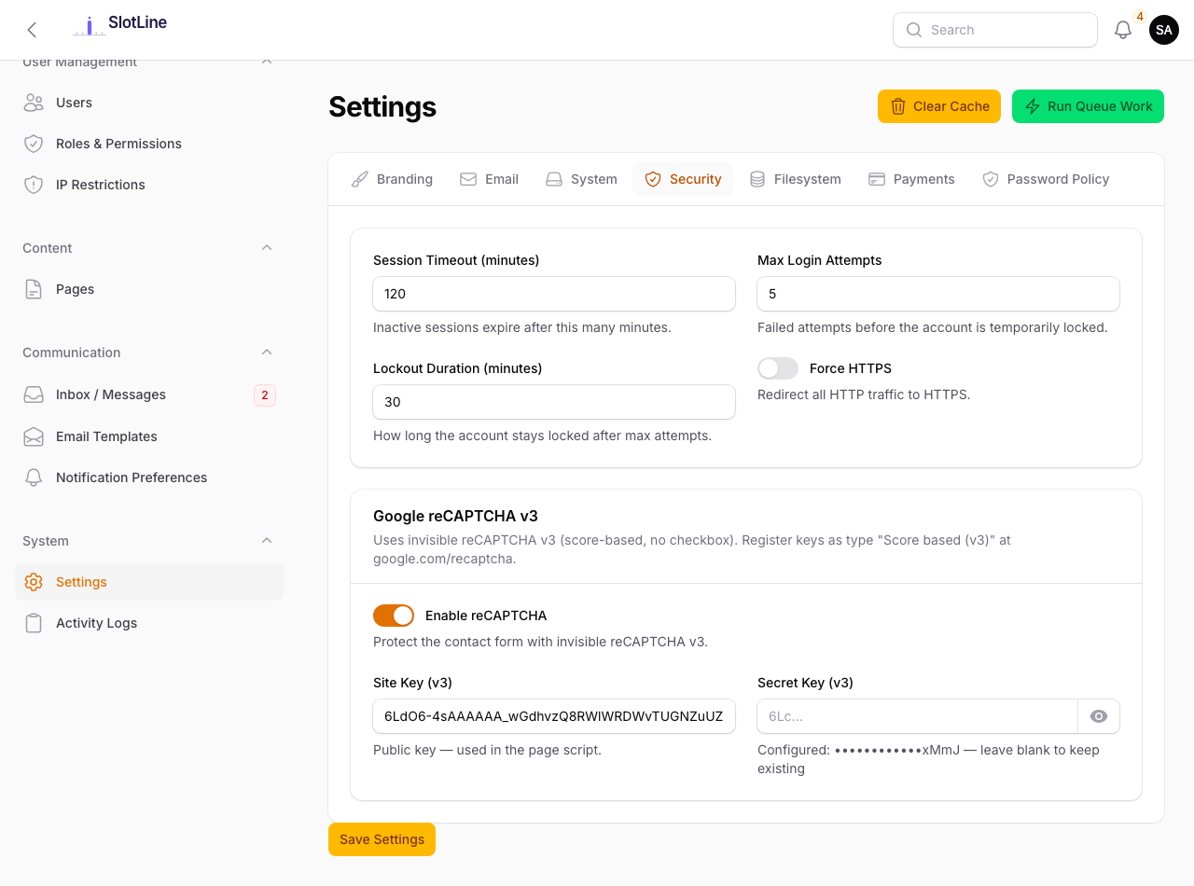This screenshot has height=886, width=1194.
Task: Click the Clear Cache button
Action: (x=939, y=106)
